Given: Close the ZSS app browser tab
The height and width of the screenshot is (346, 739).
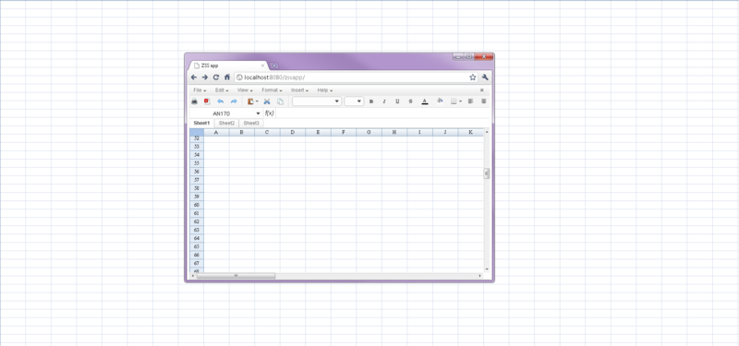Looking at the screenshot, I should coord(262,66).
